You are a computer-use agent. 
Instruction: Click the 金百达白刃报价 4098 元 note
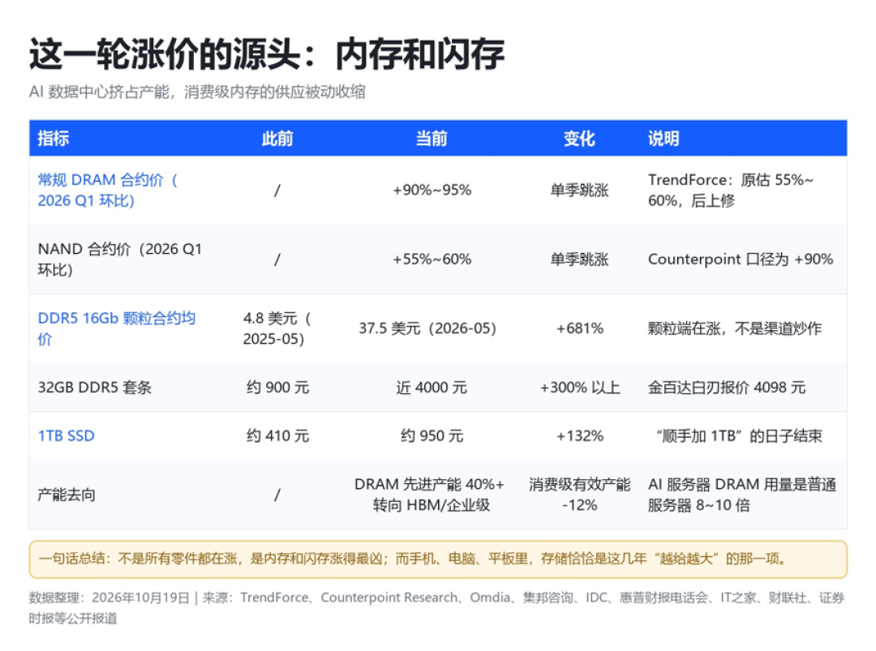[726, 388]
